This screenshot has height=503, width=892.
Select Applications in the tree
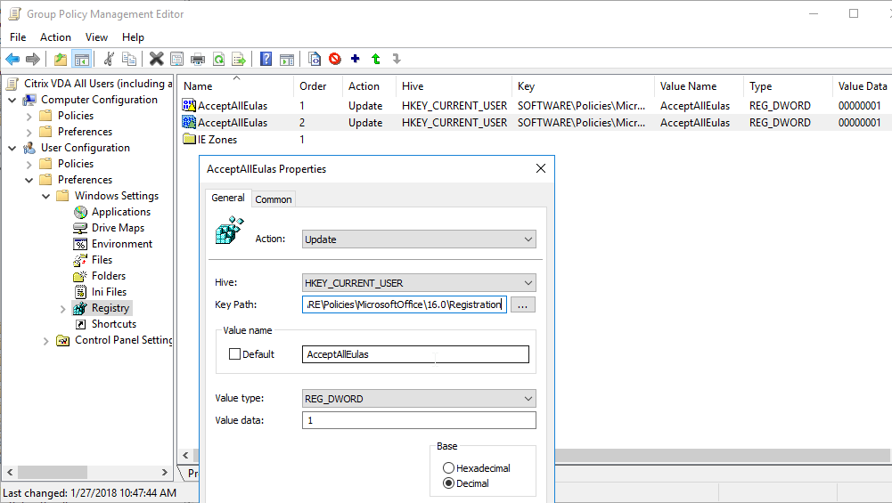tap(121, 211)
